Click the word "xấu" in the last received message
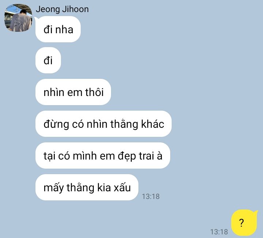The image size is (263, 238). [122, 187]
